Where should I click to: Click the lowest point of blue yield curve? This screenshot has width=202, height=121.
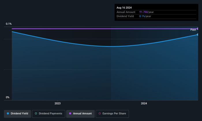111,46
